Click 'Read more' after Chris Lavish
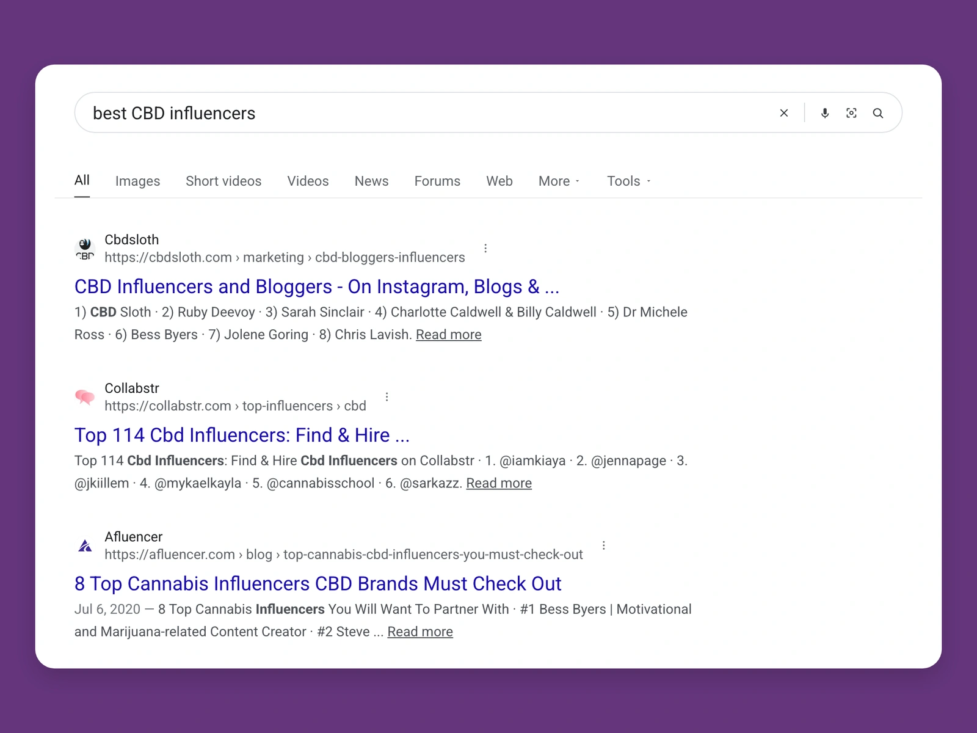977x733 pixels. 449,335
